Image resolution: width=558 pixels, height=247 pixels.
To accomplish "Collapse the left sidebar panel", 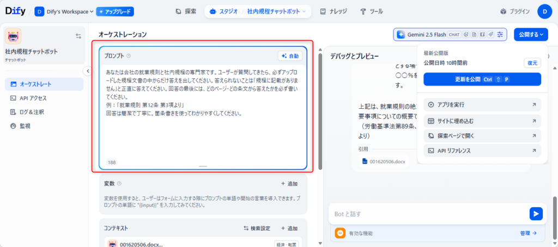I will [88, 71].
